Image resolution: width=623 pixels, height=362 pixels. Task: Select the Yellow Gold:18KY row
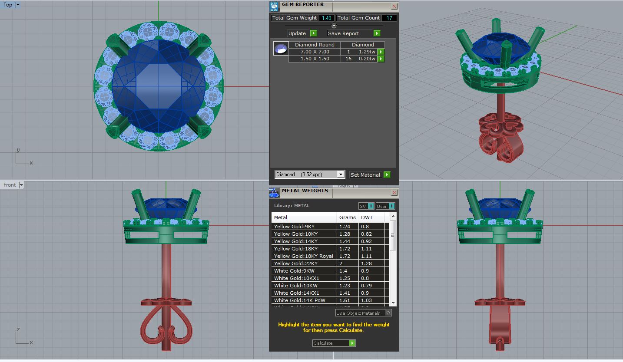(x=330, y=249)
